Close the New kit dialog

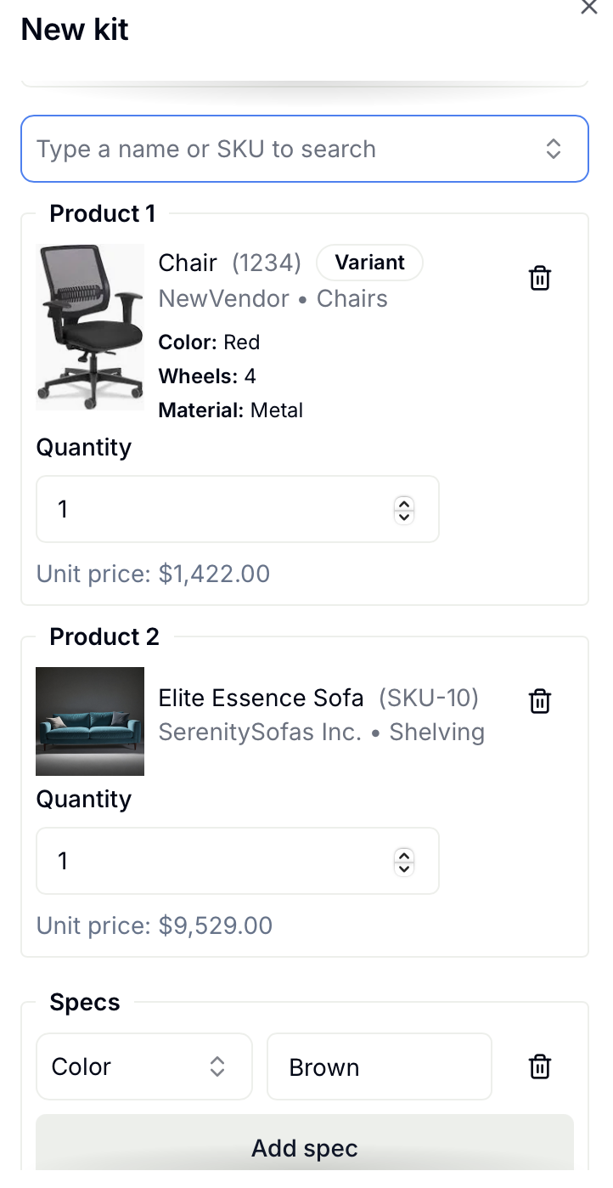588,8
